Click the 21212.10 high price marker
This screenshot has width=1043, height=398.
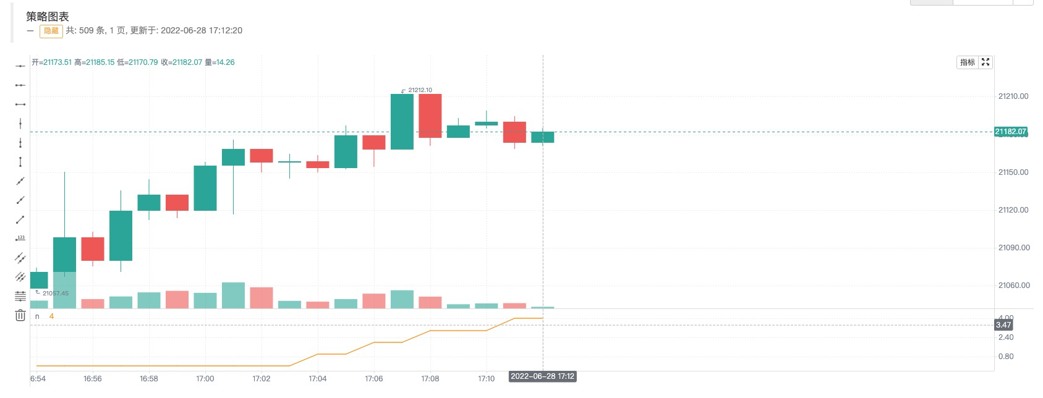[x=420, y=90]
